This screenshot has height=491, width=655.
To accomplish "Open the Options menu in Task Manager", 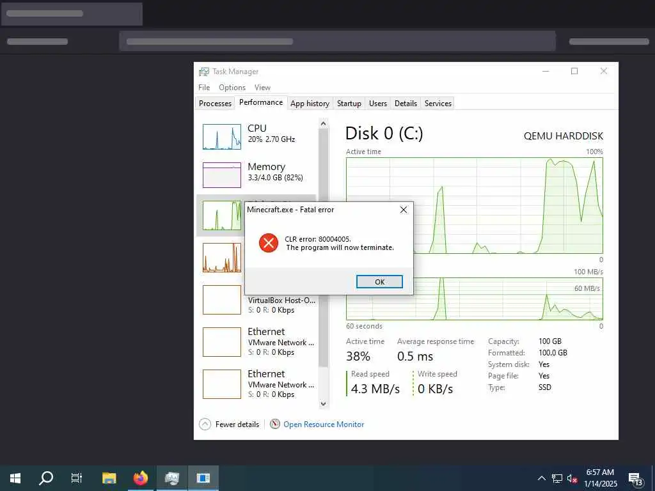I will click(x=232, y=87).
